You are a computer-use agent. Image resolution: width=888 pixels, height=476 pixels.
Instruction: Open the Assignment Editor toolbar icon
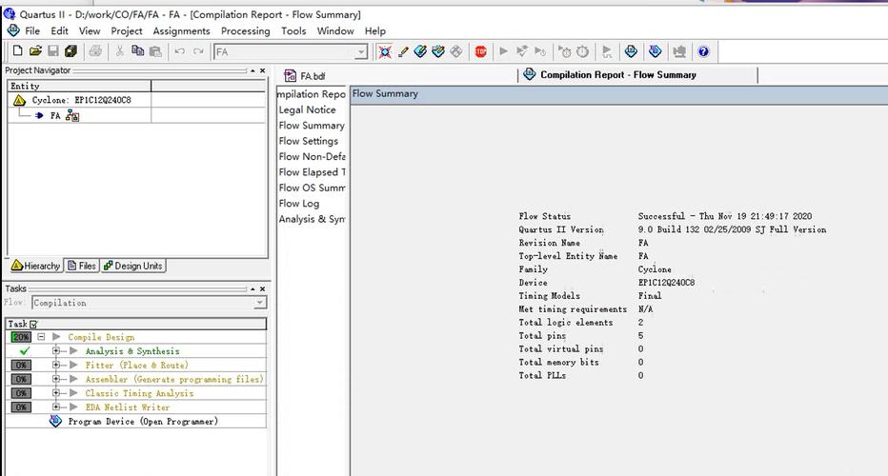[x=420, y=51]
